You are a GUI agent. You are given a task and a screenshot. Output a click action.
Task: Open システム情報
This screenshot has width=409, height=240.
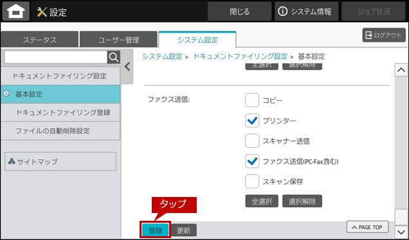307,11
